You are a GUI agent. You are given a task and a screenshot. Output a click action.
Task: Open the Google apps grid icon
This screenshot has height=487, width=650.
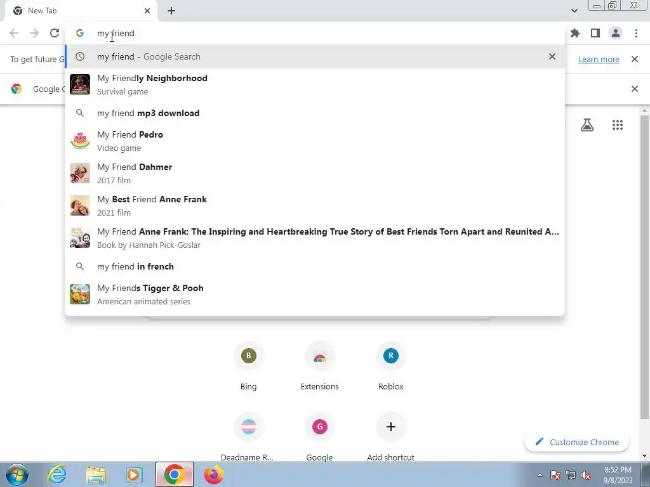point(618,125)
